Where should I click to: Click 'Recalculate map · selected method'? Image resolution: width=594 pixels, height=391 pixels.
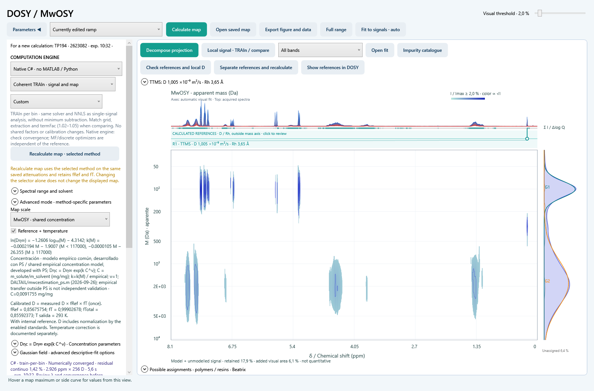tap(65, 154)
